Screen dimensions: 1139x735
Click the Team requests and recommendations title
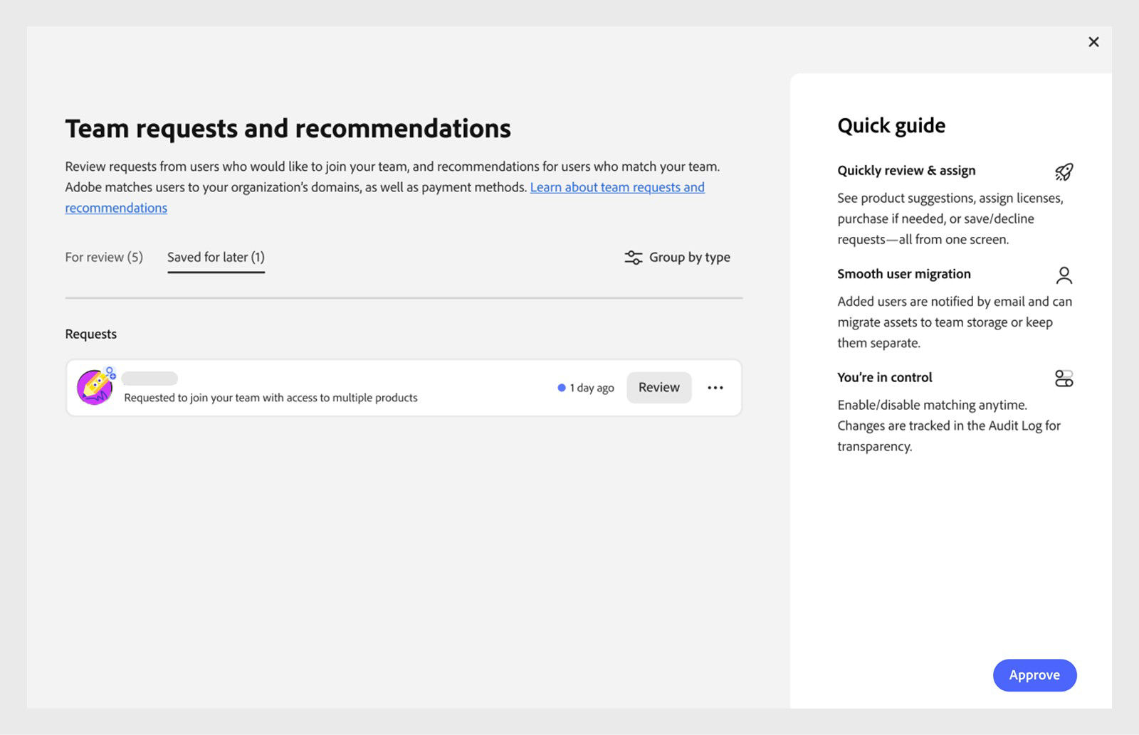(288, 129)
